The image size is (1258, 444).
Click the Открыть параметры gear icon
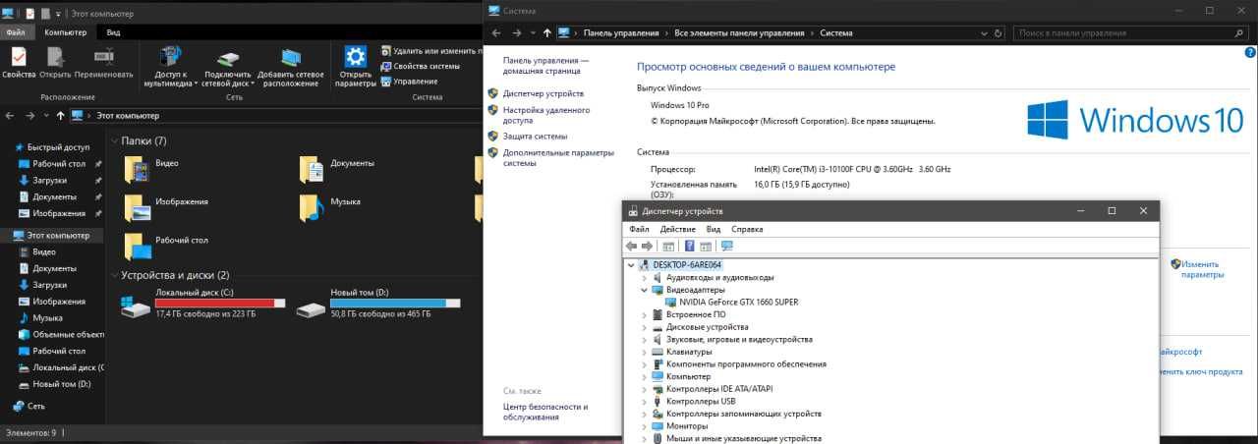(356, 56)
